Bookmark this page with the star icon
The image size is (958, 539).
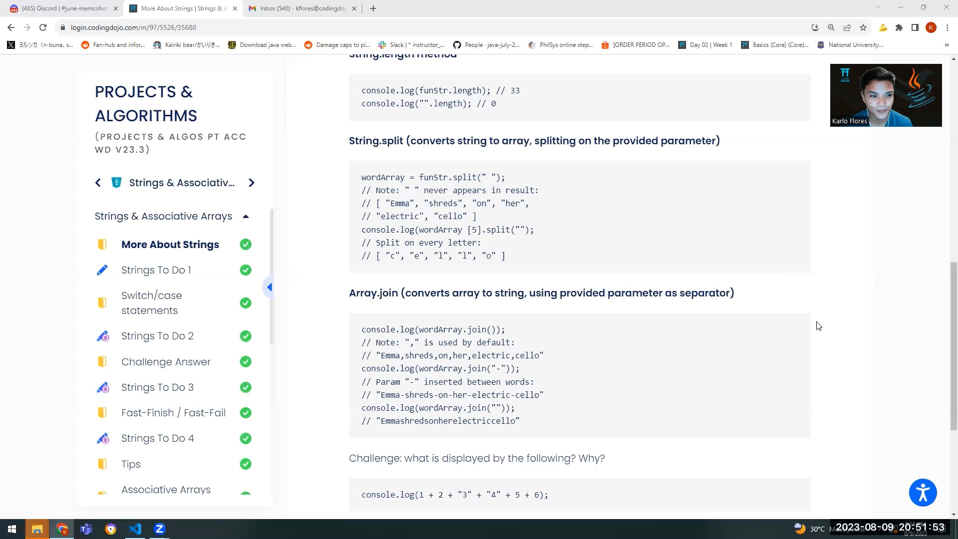pos(863,27)
